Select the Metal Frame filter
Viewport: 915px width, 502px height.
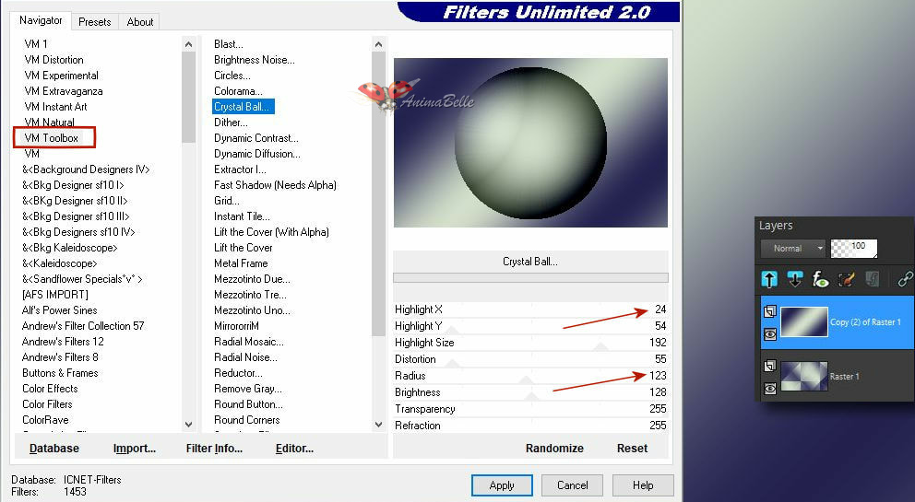coord(241,263)
